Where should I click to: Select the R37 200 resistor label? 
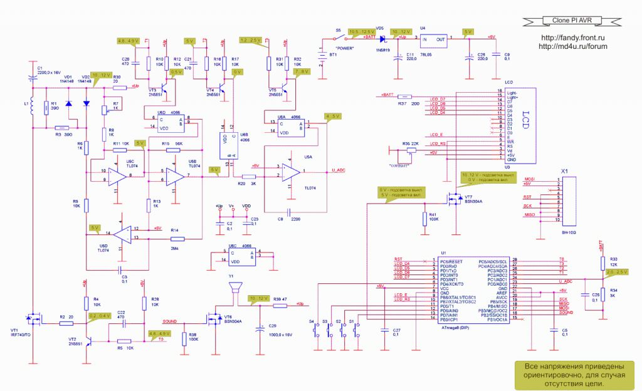click(x=409, y=104)
